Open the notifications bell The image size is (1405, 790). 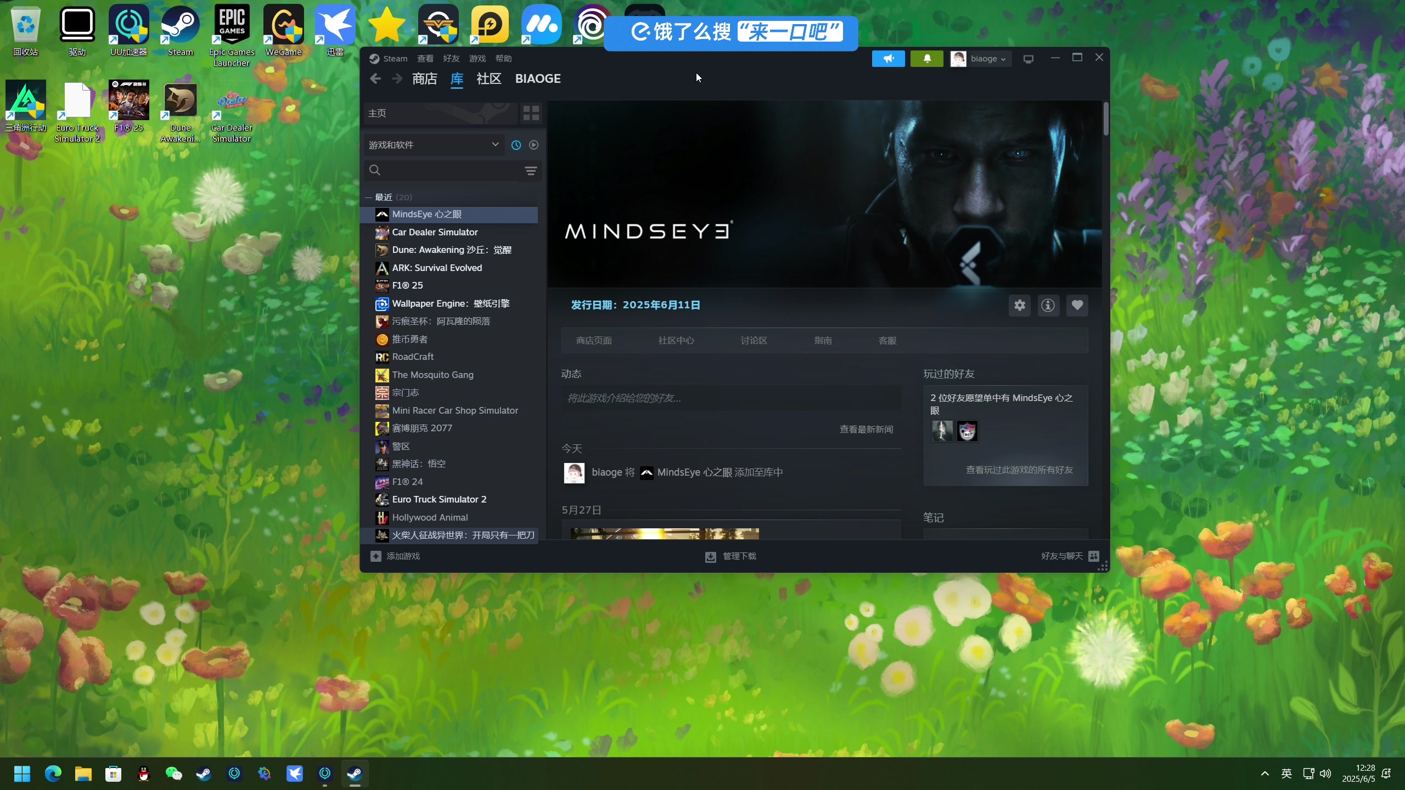tap(926, 59)
